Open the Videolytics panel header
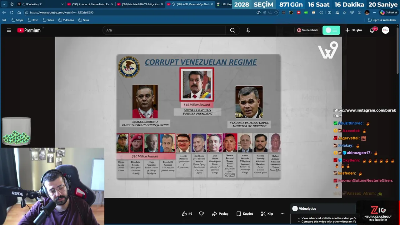The height and width of the screenshot is (225, 400). pos(323,208)
